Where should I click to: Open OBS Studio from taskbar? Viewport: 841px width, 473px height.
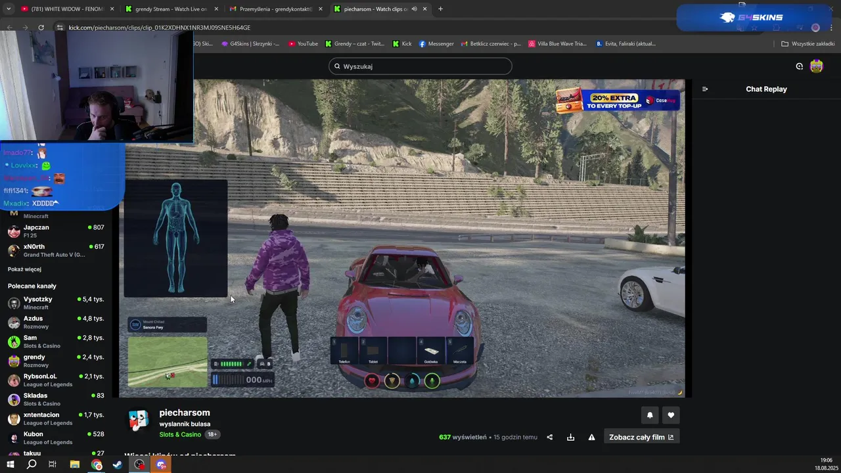139,464
